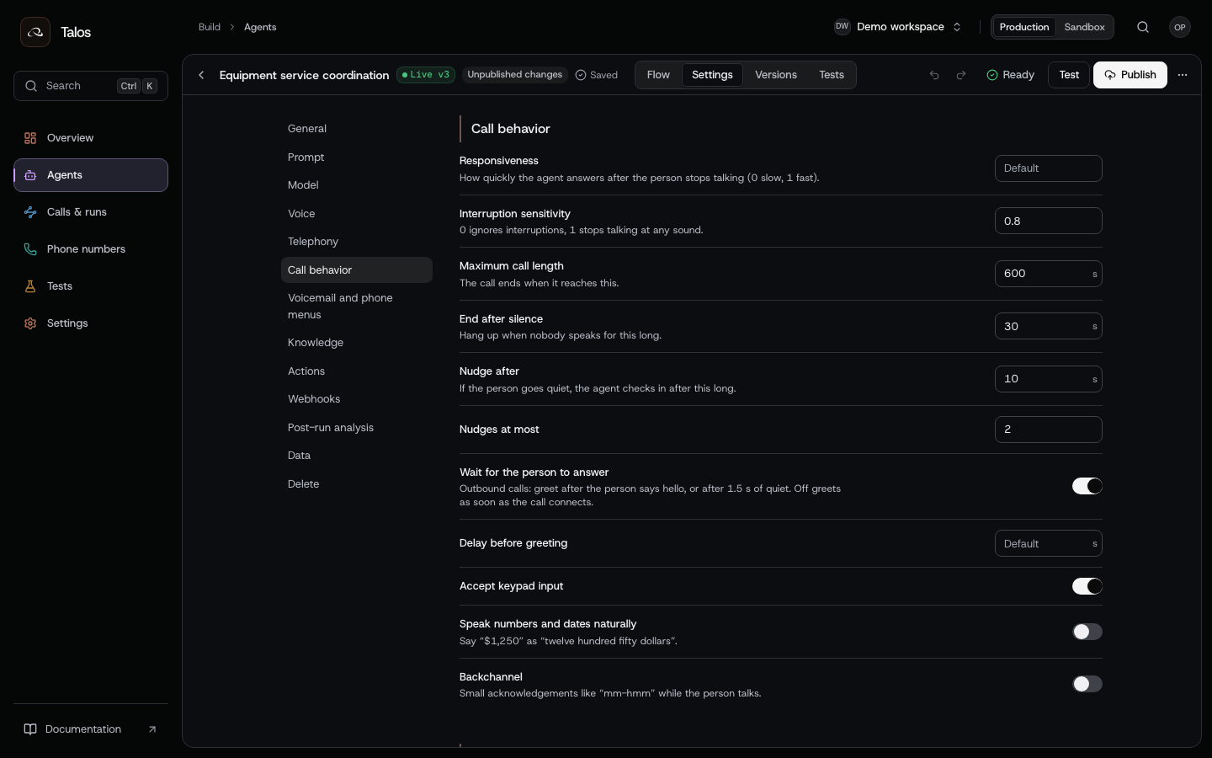Click the sidebar Settings gear icon
Image resolution: width=1212 pixels, height=758 pixels.
(30, 323)
